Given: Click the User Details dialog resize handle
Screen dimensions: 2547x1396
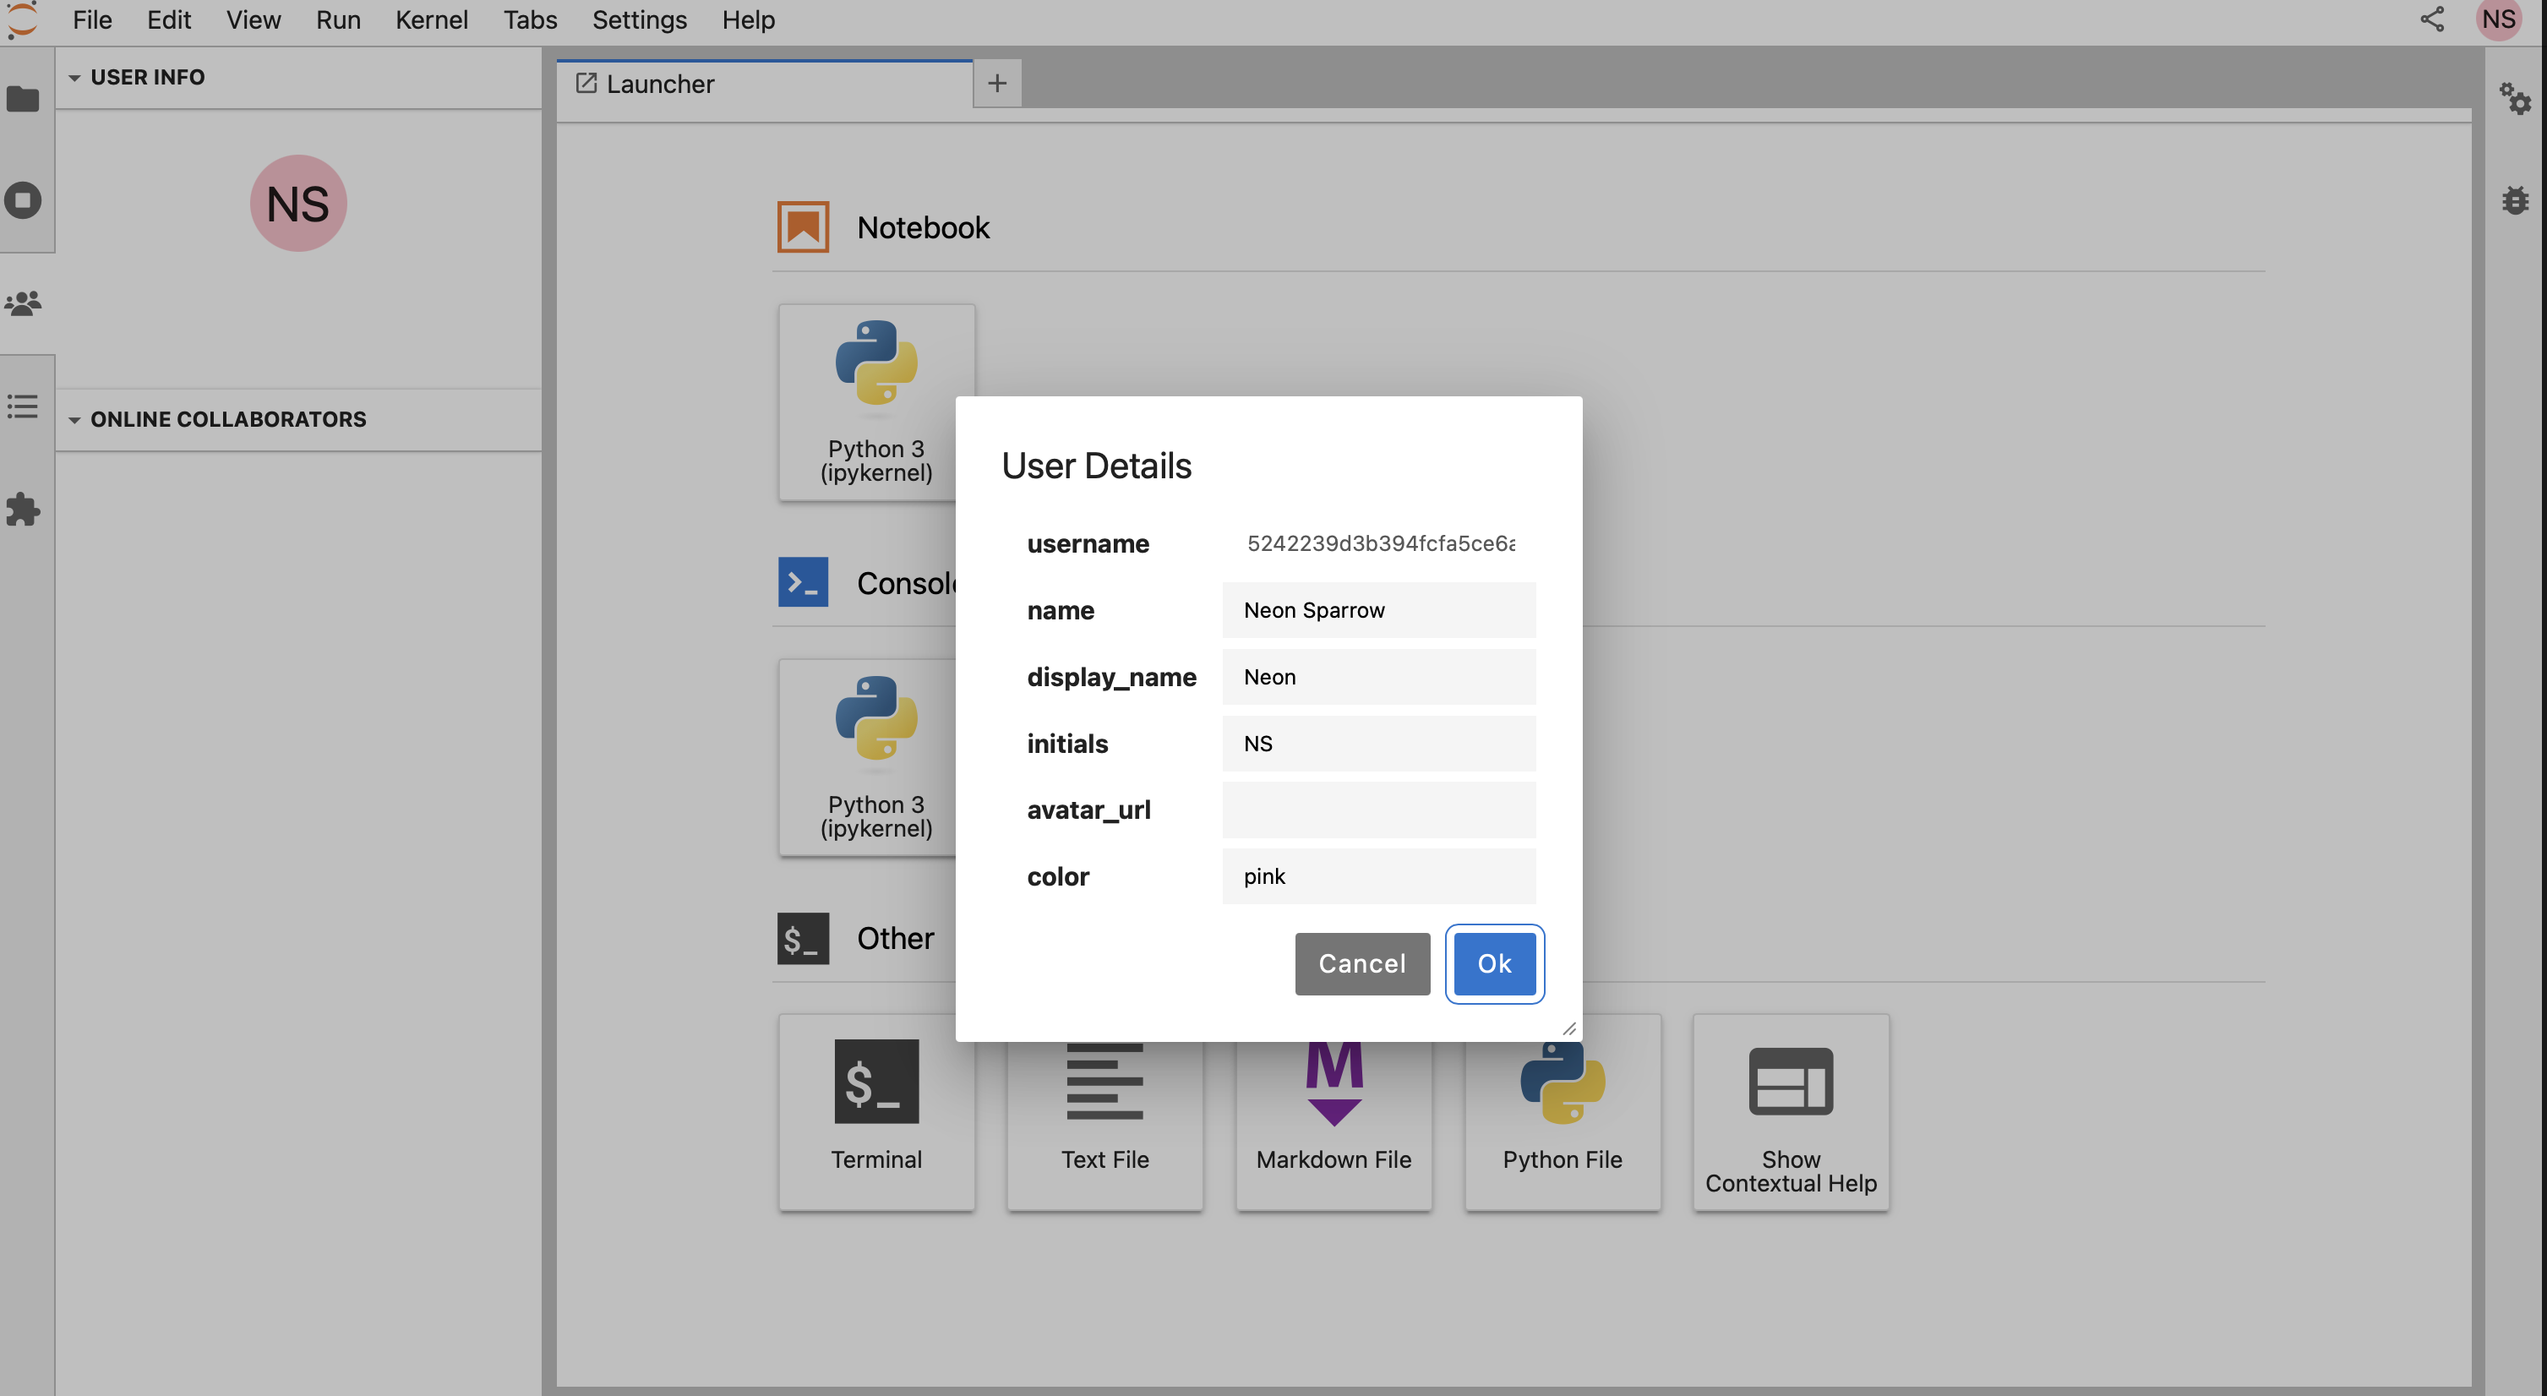Looking at the screenshot, I should (1568, 1028).
